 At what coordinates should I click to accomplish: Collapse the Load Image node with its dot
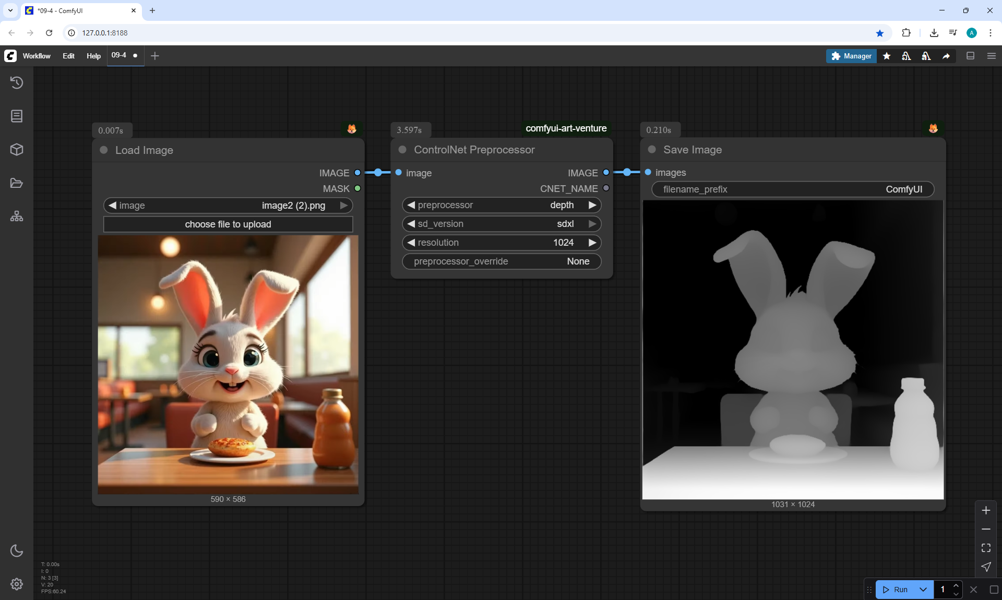(104, 150)
